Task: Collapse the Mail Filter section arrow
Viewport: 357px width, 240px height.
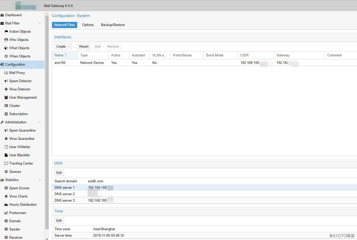Action: click(x=40, y=23)
